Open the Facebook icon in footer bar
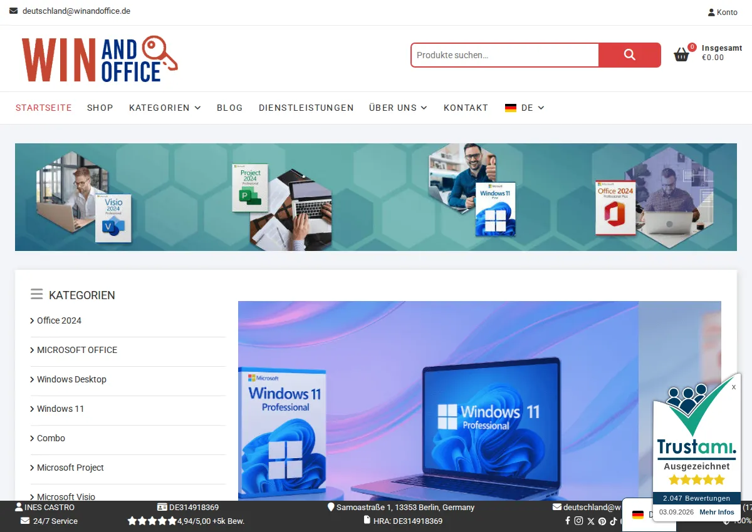752x532 pixels. click(x=568, y=521)
